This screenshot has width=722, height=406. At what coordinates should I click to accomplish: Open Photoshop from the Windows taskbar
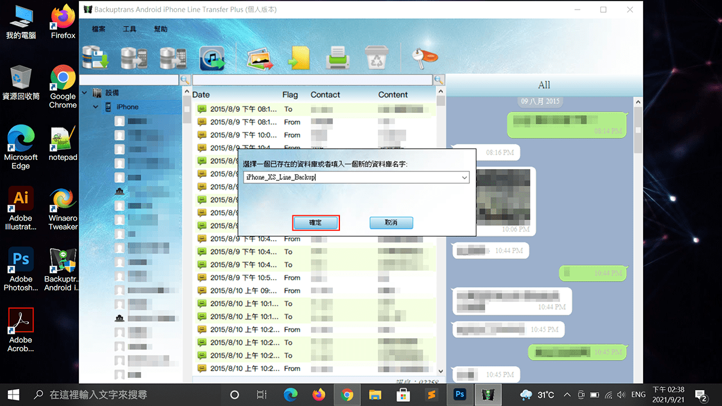pos(460,395)
